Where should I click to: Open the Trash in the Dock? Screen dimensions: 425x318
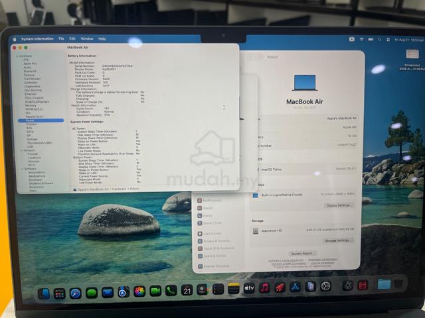tap(398, 284)
